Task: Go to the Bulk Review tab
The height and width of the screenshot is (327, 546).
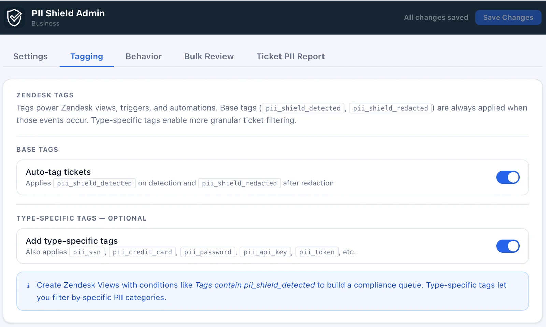Action: [x=209, y=56]
